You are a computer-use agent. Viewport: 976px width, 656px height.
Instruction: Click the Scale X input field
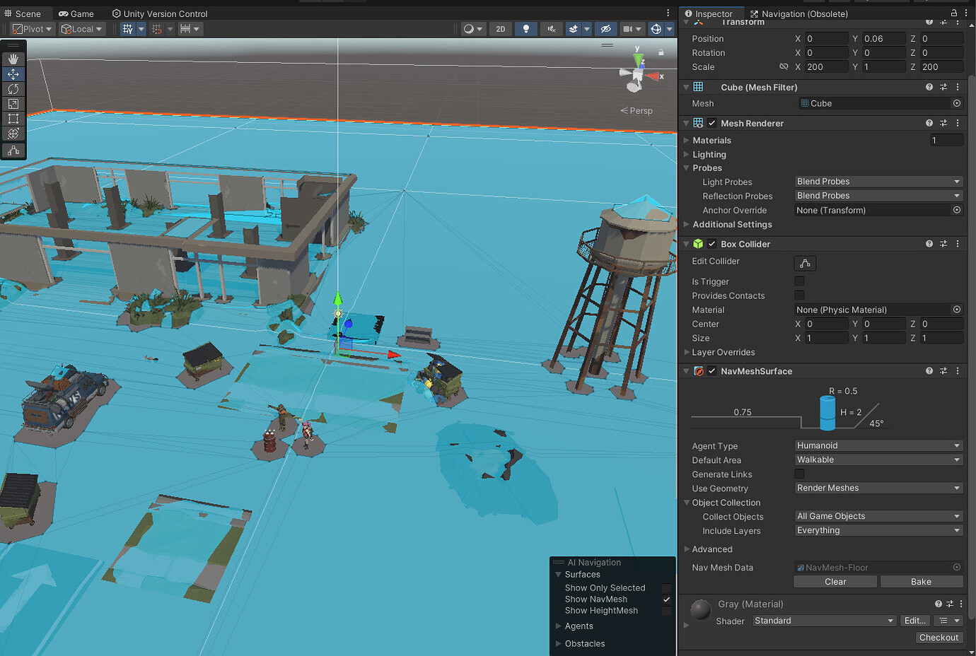(826, 66)
